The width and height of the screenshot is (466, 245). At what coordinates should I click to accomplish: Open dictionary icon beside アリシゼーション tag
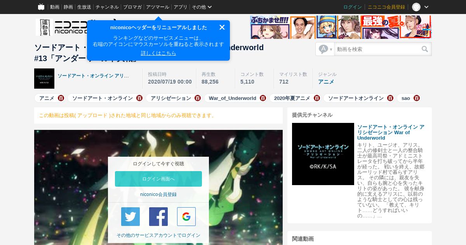(198, 98)
